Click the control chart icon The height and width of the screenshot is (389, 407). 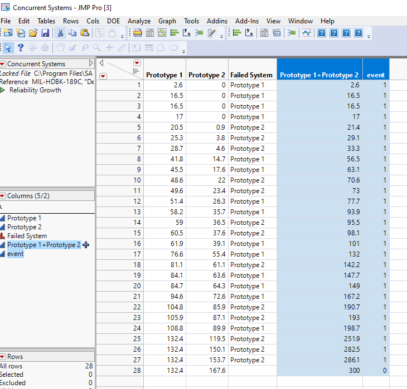307,33
